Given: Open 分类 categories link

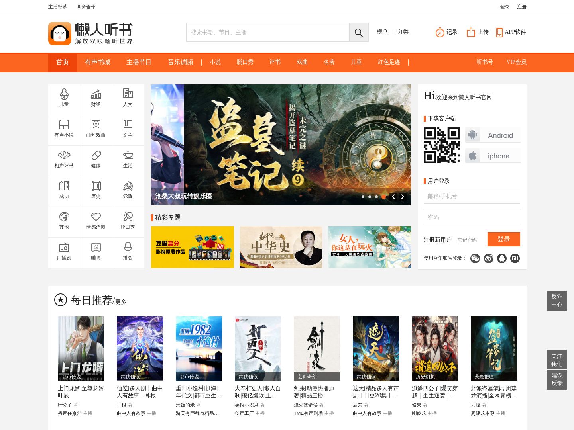Looking at the screenshot, I should pos(403,32).
